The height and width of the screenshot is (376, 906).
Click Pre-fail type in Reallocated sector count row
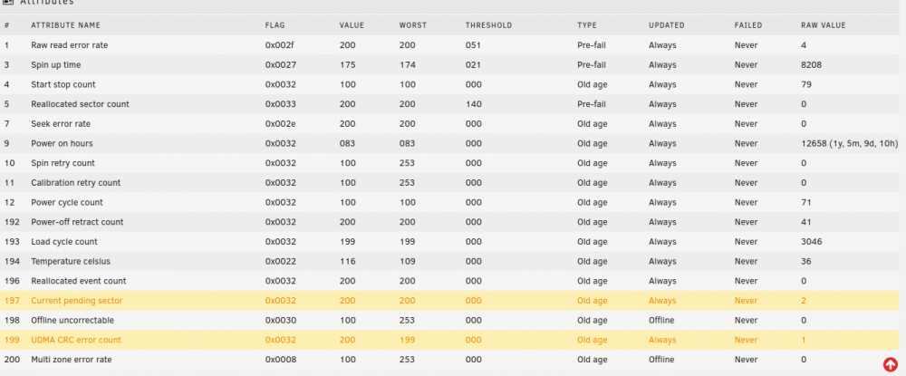click(x=591, y=104)
